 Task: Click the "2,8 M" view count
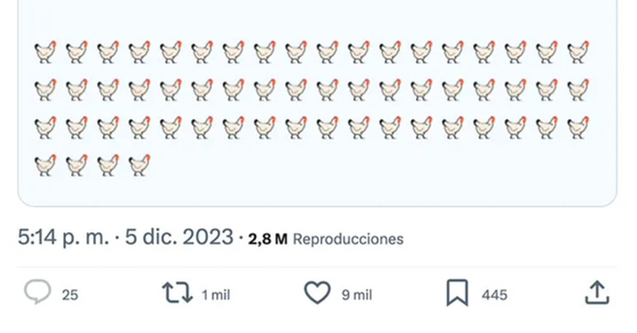click(268, 239)
